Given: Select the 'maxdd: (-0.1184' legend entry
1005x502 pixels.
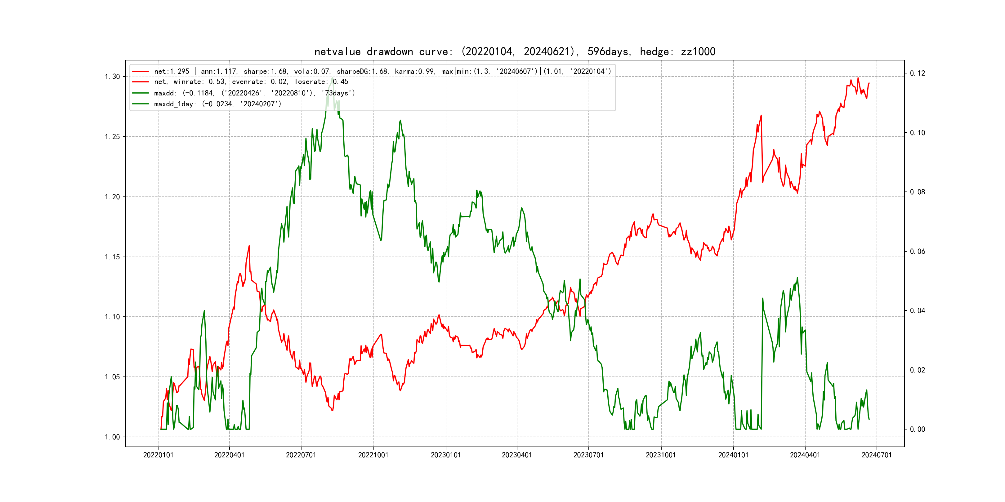Looking at the screenshot, I should coord(254,93).
